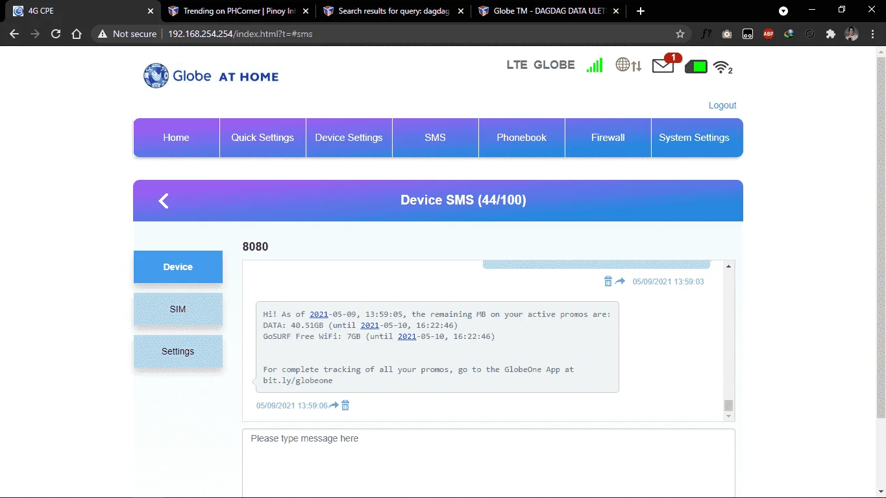Click the 2021 link in DATA line
The width and height of the screenshot is (886, 498).
click(370, 325)
